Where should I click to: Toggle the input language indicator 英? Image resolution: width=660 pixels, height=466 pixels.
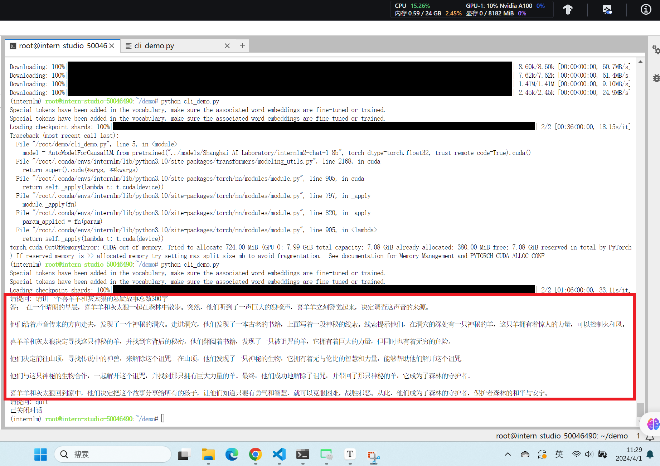(559, 455)
